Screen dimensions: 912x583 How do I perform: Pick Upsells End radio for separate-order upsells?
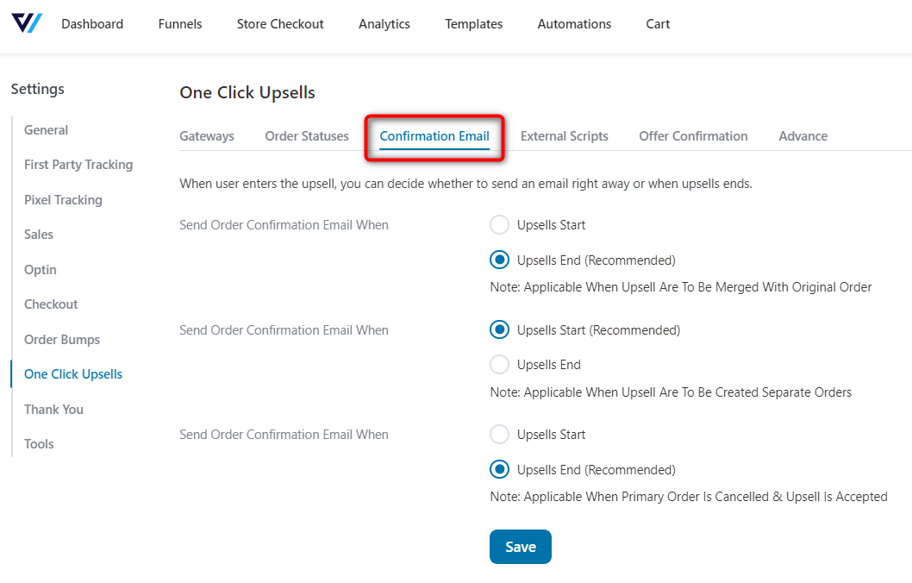[500, 365]
